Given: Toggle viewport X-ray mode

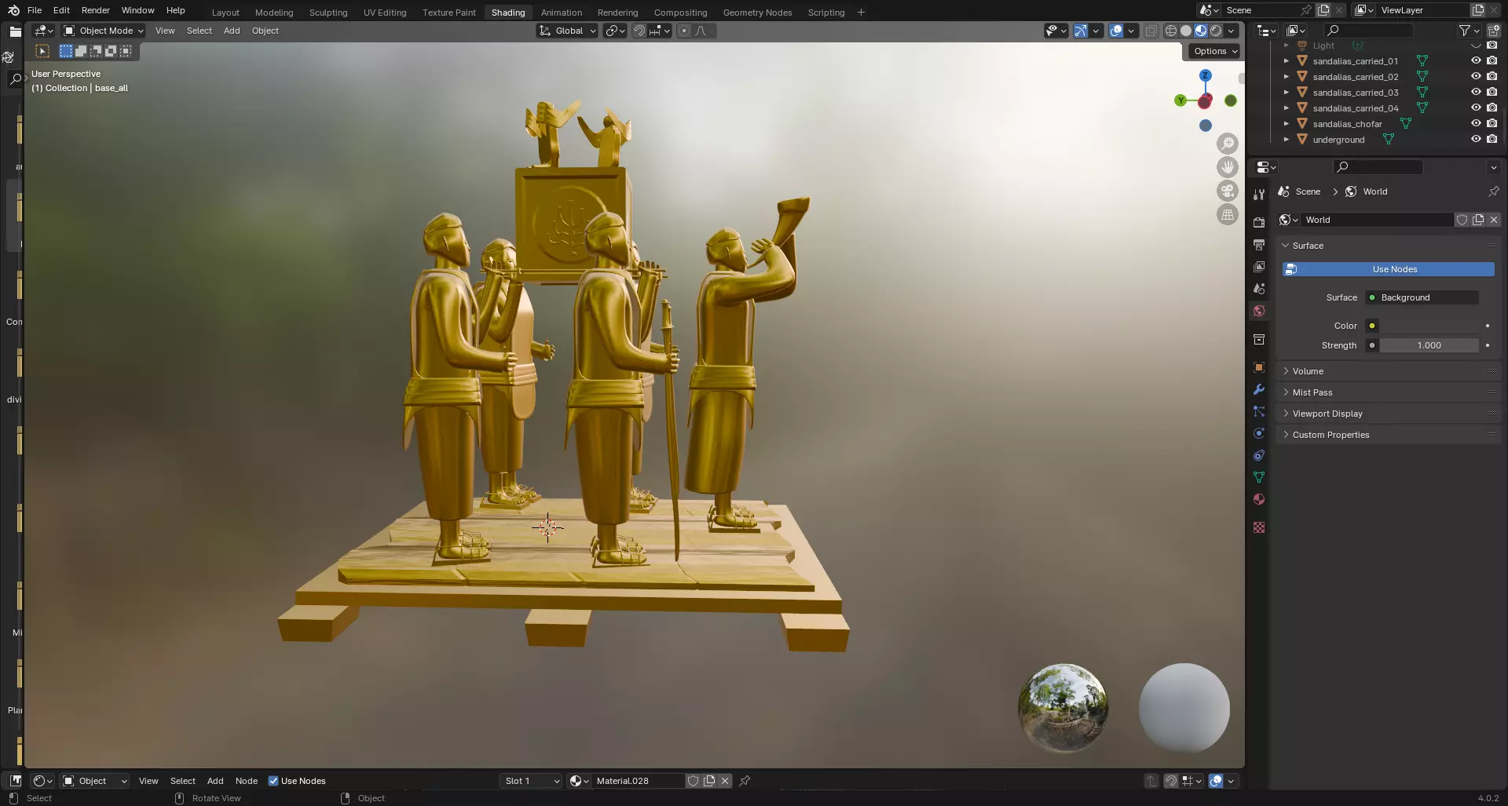Looking at the screenshot, I should tap(1151, 31).
